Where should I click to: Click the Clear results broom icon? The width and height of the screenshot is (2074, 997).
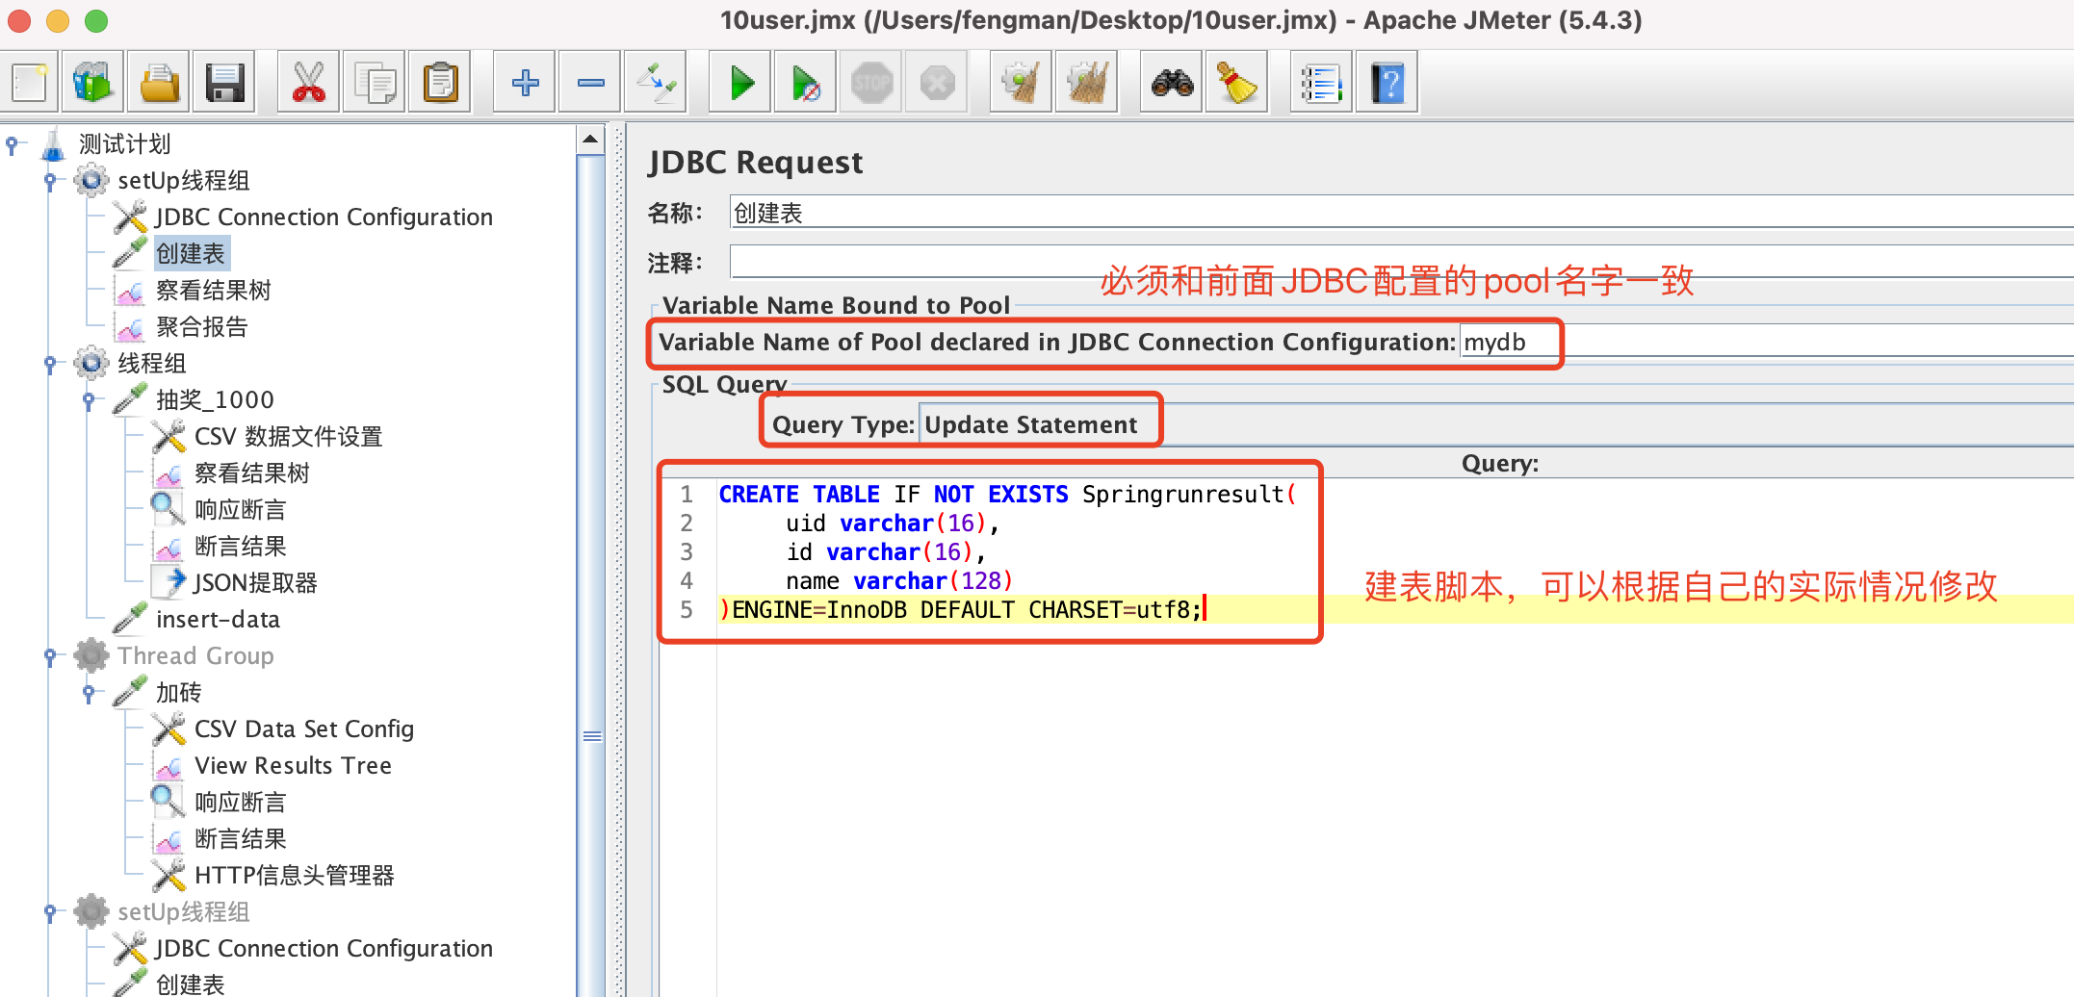click(1021, 83)
